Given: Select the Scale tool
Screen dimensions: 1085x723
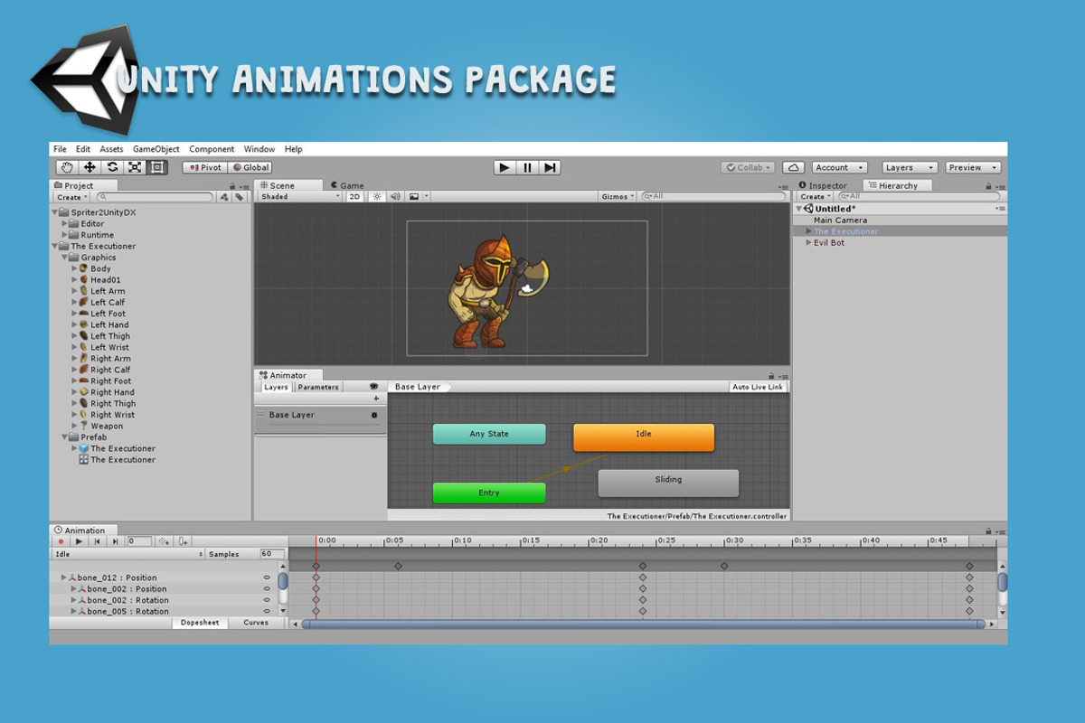Looking at the screenshot, I should [135, 167].
